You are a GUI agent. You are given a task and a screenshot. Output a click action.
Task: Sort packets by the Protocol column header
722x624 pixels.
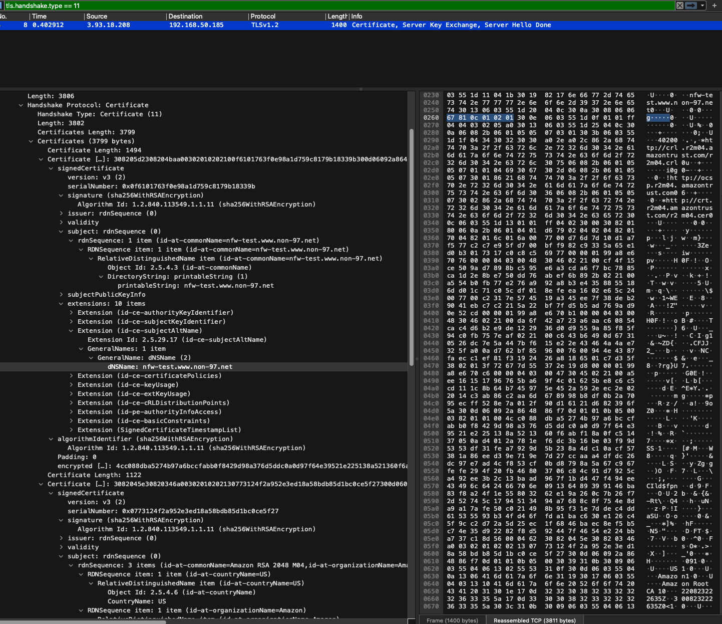tap(263, 17)
